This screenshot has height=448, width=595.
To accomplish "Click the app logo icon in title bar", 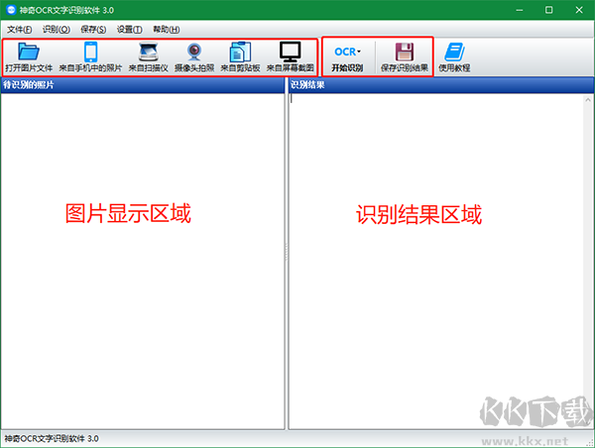I will point(11,10).
